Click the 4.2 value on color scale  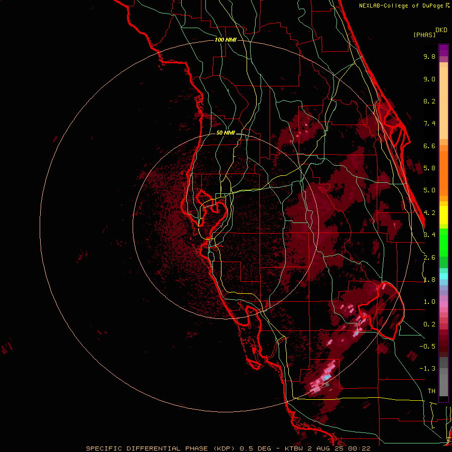tap(429, 213)
